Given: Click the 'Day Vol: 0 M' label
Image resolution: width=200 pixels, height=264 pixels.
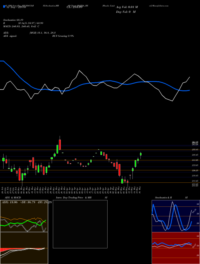Looking at the screenshot, I should coord(126,12).
